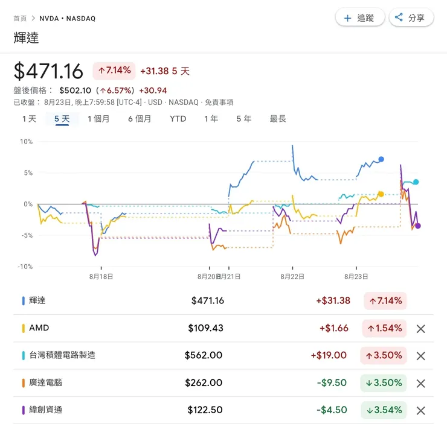Click the 8月22日 axis label
This screenshot has height=424, width=447.
pos(292,277)
